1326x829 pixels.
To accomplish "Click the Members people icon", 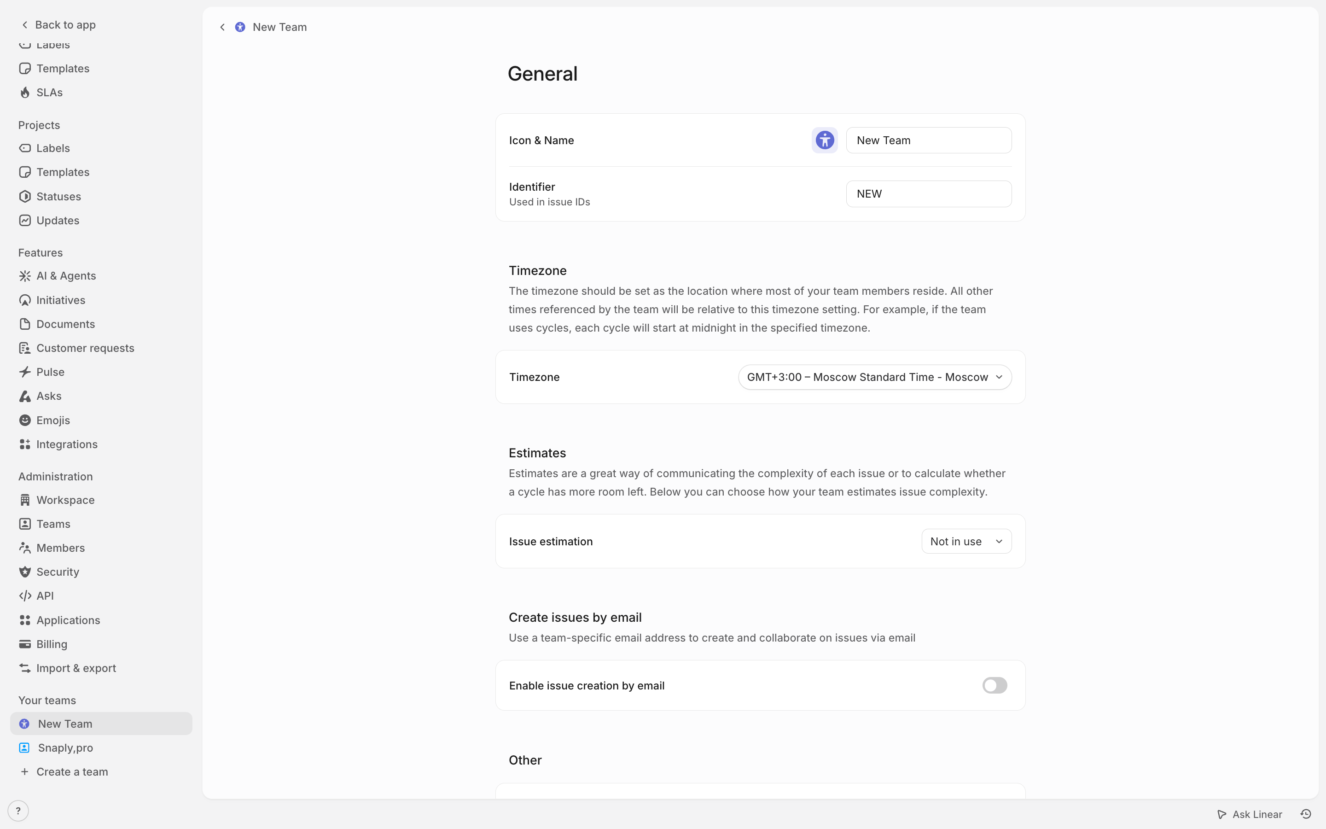I will point(25,548).
